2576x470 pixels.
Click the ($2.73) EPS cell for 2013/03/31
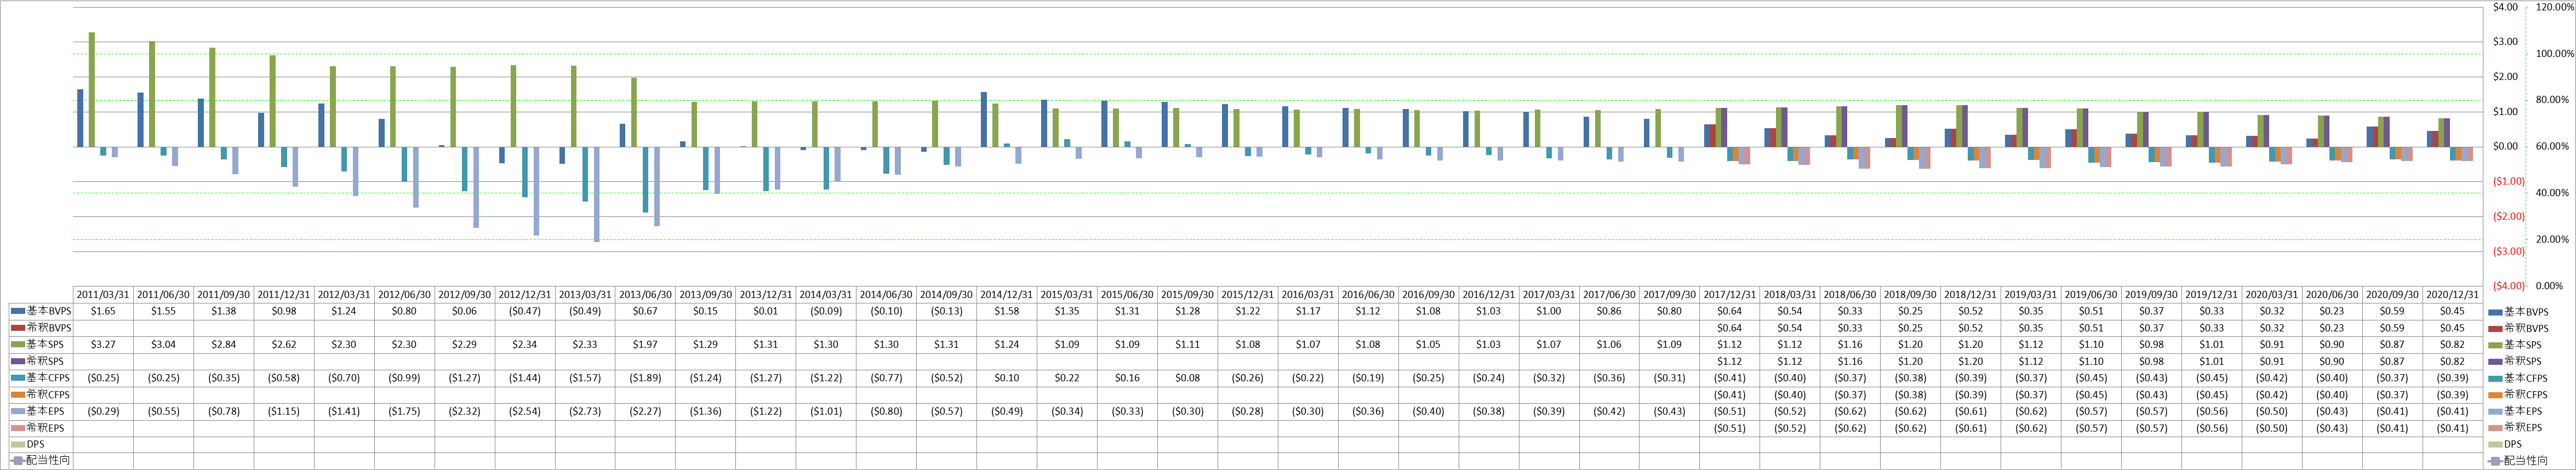point(585,411)
